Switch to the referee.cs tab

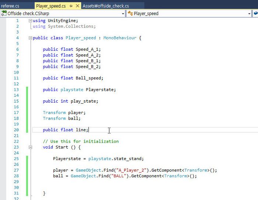pyautogui.click(x=10, y=6)
